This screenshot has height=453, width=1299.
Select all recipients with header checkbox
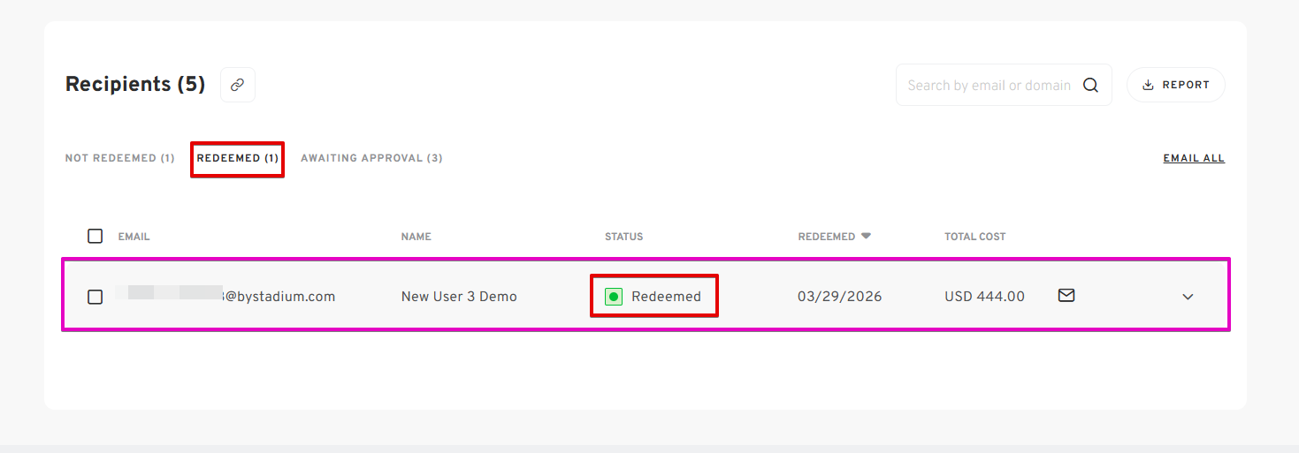95,236
